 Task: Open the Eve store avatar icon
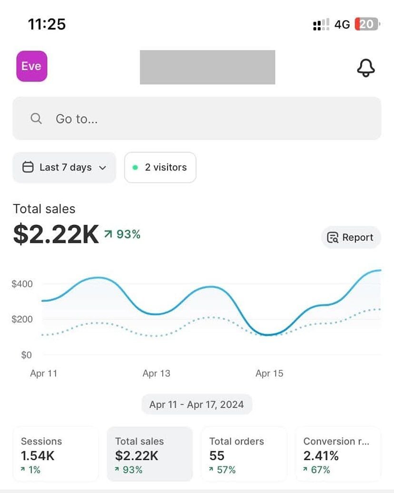point(31,66)
